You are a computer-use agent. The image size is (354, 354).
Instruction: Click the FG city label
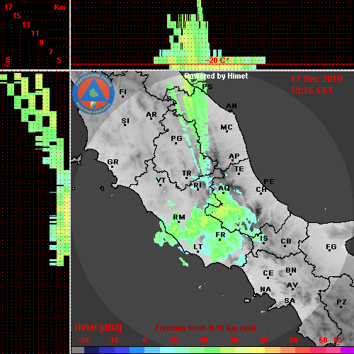click(331, 247)
